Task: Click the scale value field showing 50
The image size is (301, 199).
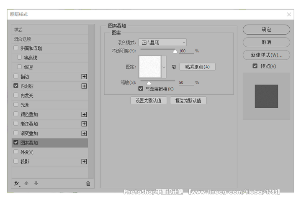Action: tap(186, 83)
